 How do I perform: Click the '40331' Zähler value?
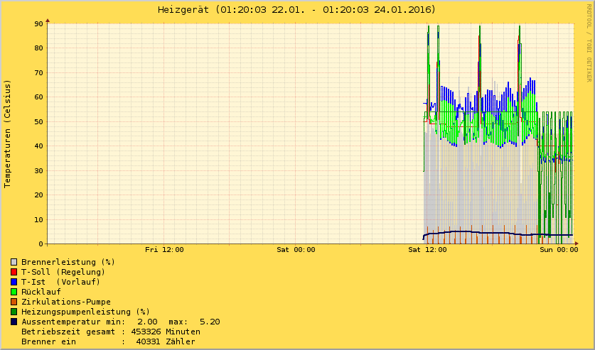149,341
